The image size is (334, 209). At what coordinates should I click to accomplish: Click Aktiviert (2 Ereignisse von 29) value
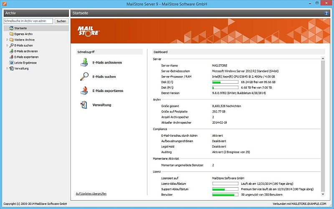click(231, 152)
